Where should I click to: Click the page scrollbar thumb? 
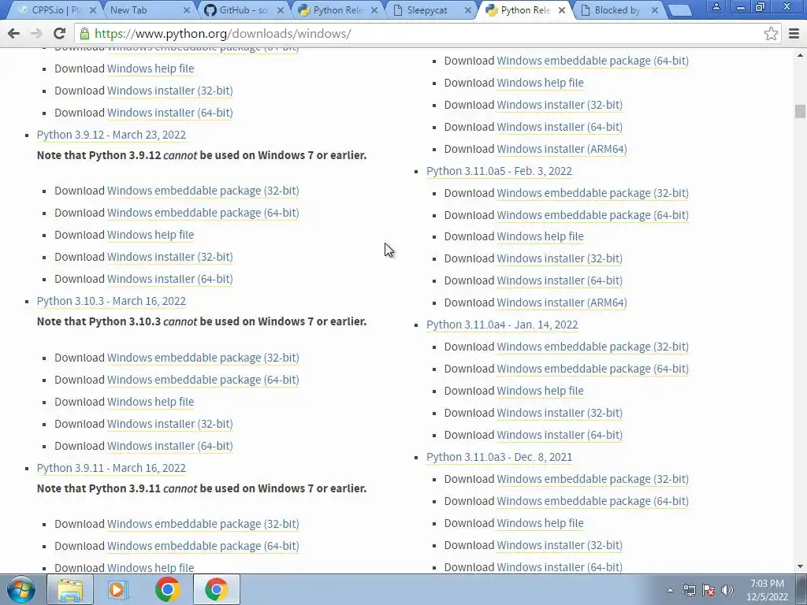tap(800, 111)
